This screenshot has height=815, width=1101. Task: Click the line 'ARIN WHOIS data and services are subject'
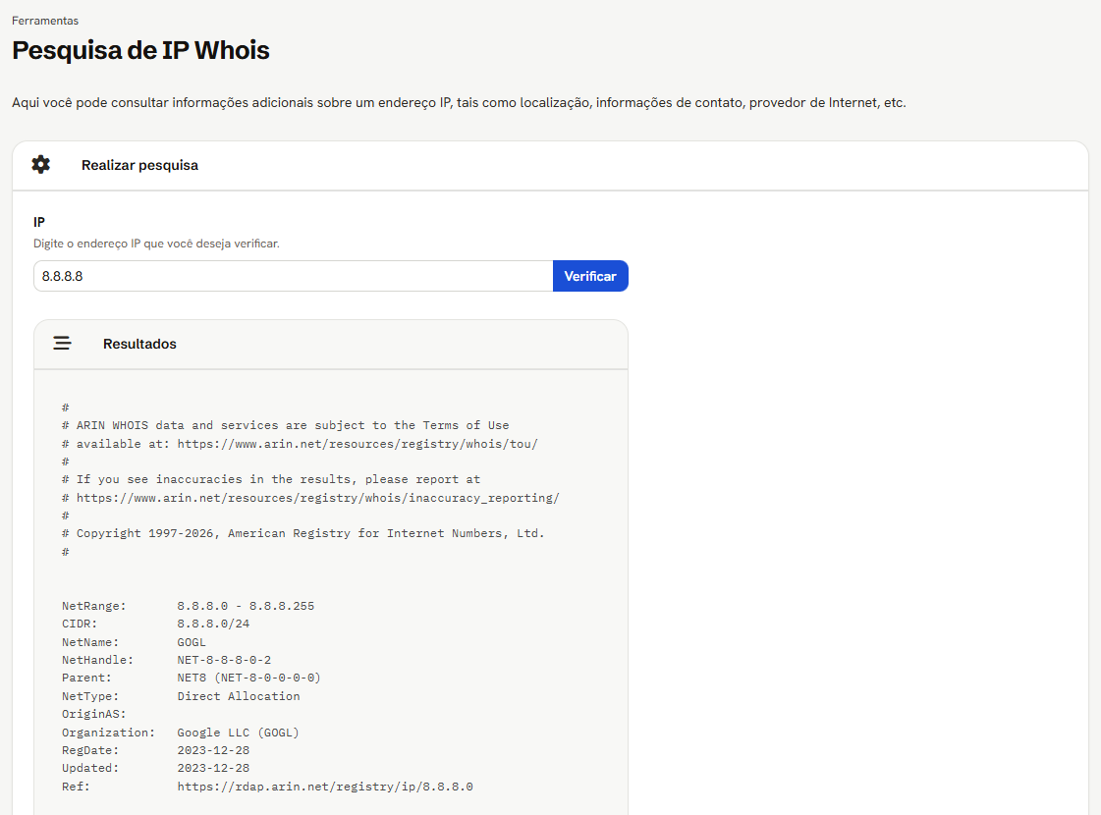(285, 425)
